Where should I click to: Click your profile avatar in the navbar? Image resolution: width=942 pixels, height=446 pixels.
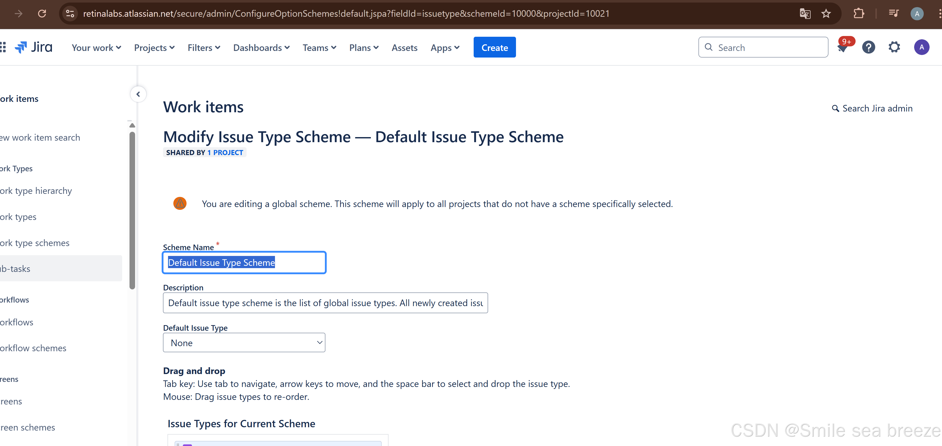pyautogui.click(x=921, y=47)
